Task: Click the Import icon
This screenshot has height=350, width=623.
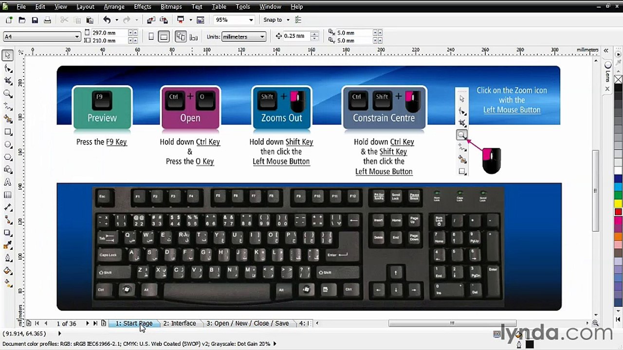Action: (x=151, y=20)
